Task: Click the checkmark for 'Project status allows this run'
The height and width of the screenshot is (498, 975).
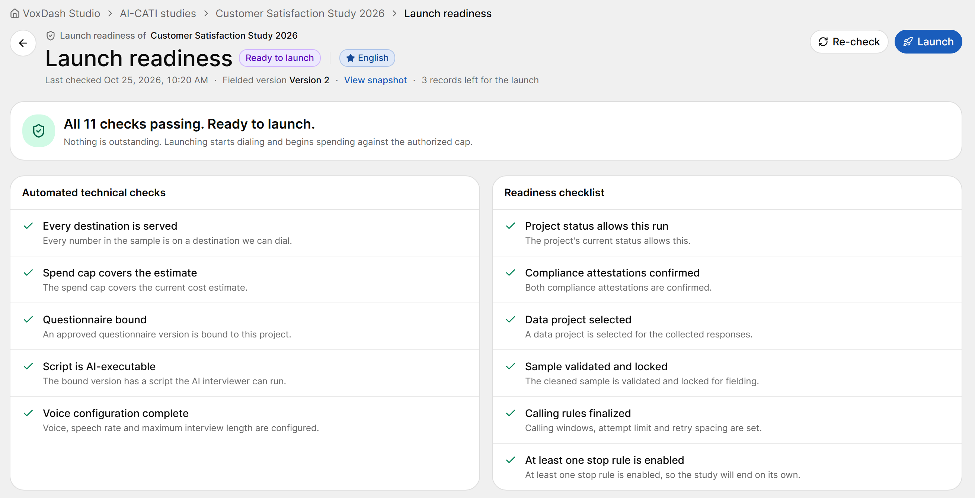Action: pyautogui.click(x=511, y=226)
